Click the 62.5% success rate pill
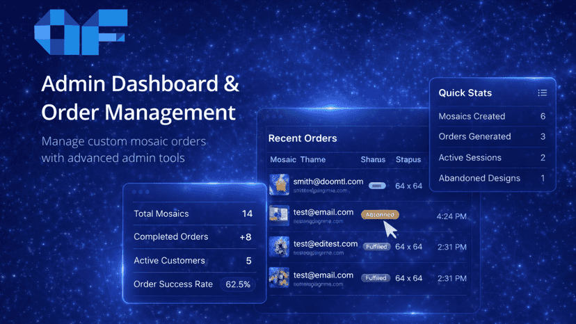The height and width of the screenshot is (324, 576). pyautogui.click(x=238, y=284)
